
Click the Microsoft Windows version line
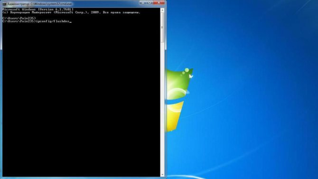[x=38, y=9]
